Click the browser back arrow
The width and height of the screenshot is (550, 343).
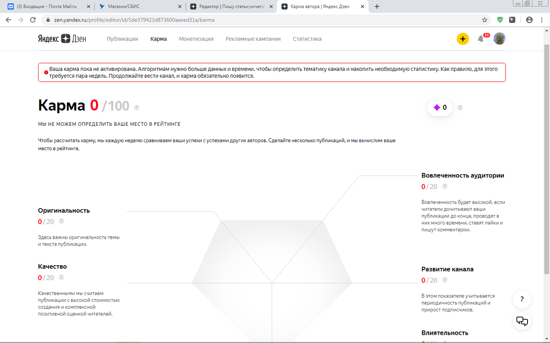[8, 20]
